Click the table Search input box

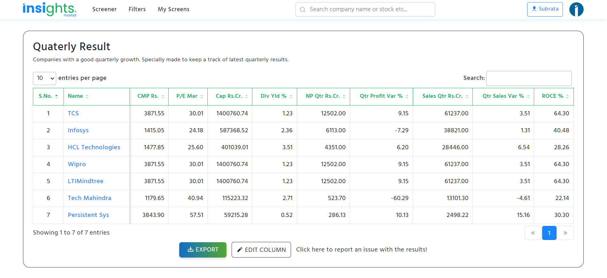click(529, 78)
